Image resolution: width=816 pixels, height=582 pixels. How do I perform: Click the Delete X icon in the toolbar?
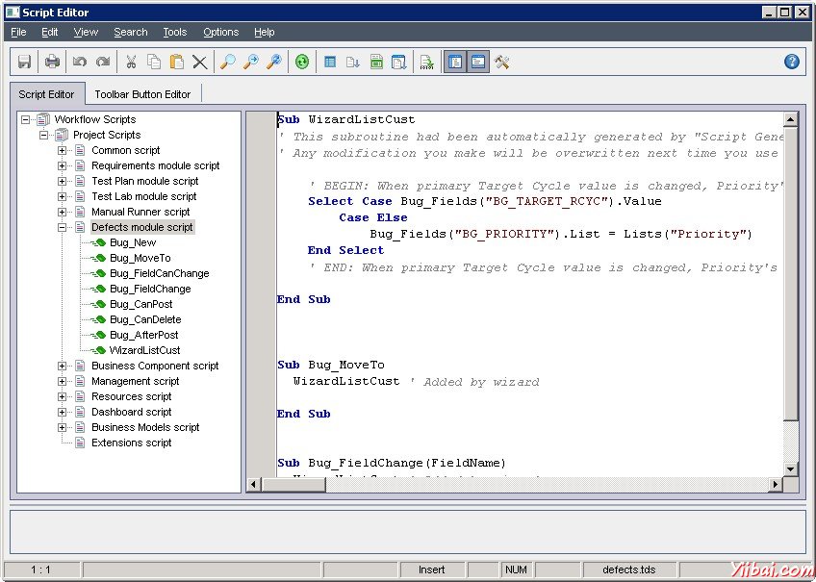coord(199,62)
